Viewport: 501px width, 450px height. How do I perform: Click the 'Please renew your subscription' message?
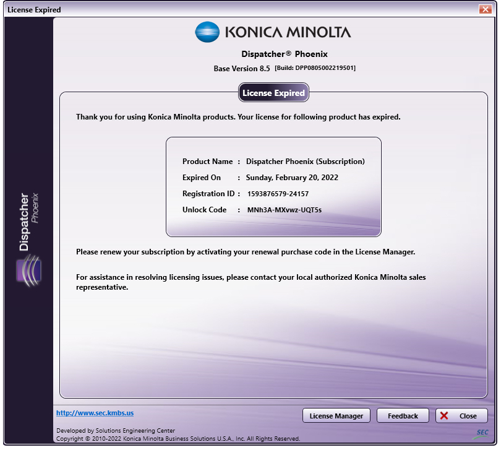tap(246, 252)
